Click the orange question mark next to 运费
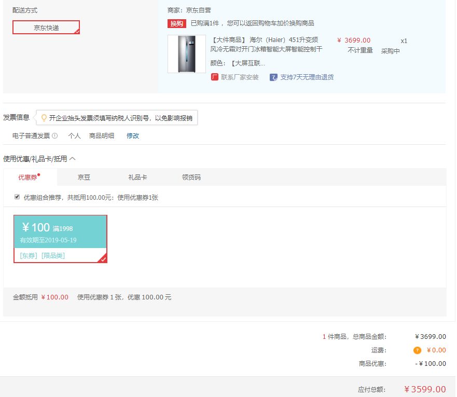This screenshot has width=457, height=397. pos(417,350)
